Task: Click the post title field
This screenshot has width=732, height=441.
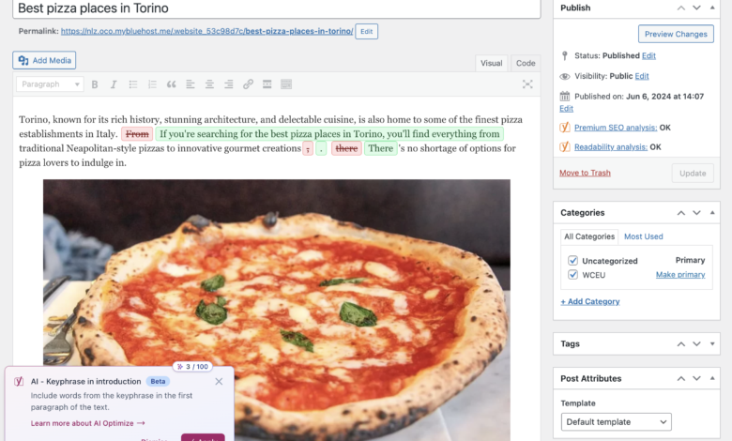Action: tap(276, 8)
